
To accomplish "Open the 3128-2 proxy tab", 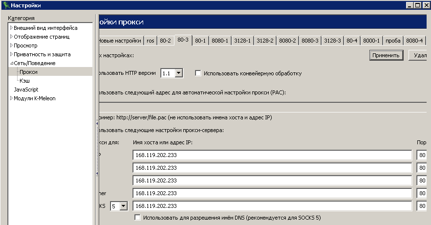I will pos(265,41).
